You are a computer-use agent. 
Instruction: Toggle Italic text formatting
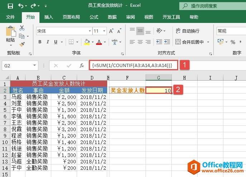(48, 42)
